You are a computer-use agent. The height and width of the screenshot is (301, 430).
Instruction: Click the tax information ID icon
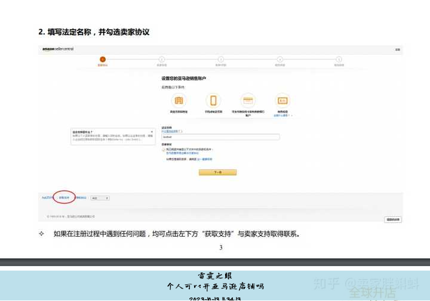[282, 100]
